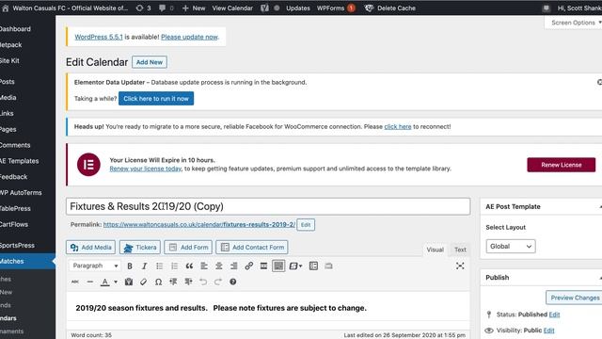Toggle the toolbar kitchen sink

click(x=278, y=266)
